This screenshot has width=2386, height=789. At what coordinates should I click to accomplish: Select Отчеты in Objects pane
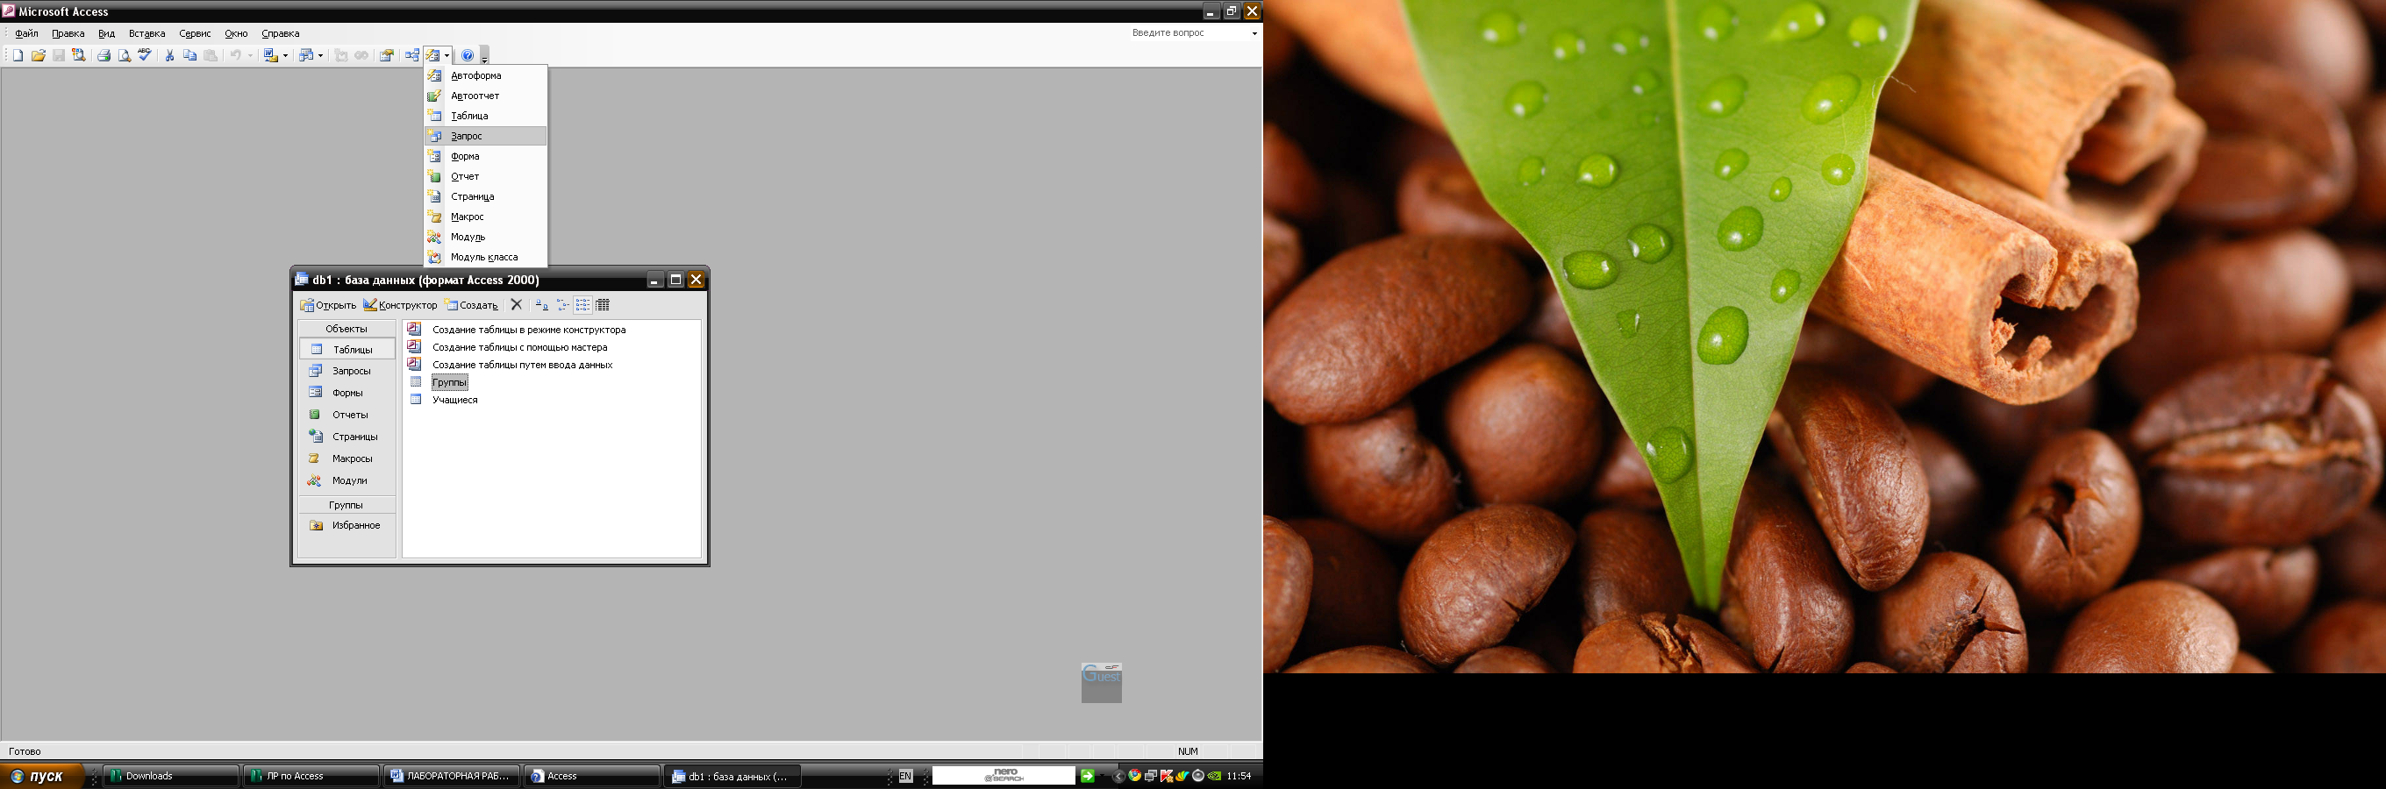[x=347, y=415]
